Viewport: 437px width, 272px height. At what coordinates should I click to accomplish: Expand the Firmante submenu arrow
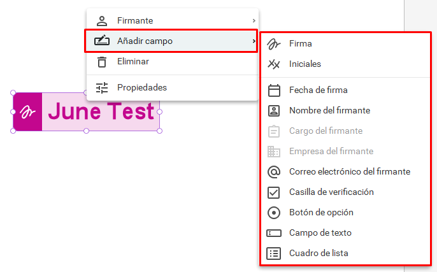tap(254, 20)
